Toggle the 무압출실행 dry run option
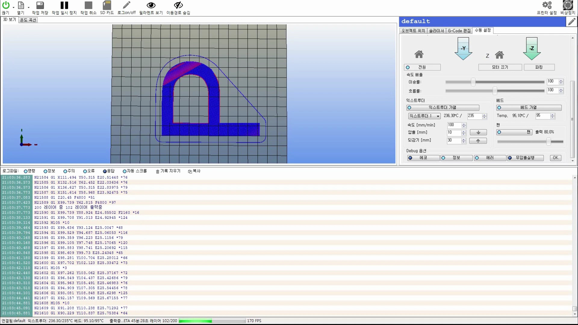The width and height of the screenshot is (578, 325). [x=525, y=158]
